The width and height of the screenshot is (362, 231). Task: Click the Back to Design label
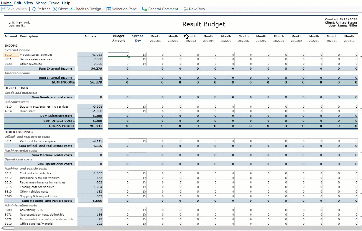tap(89, 9)
